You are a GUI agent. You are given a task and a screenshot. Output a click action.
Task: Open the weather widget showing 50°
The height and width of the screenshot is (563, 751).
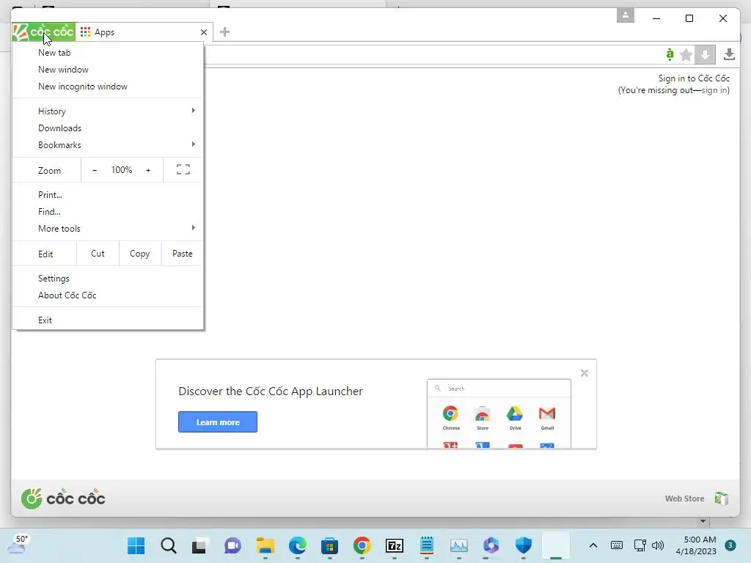tap(18, 545)
